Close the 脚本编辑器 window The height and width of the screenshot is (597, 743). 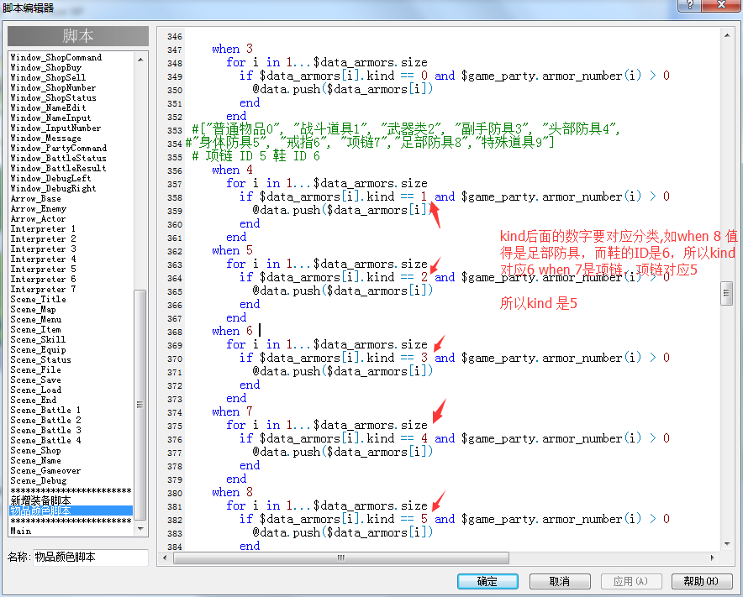tap(721, 5)
